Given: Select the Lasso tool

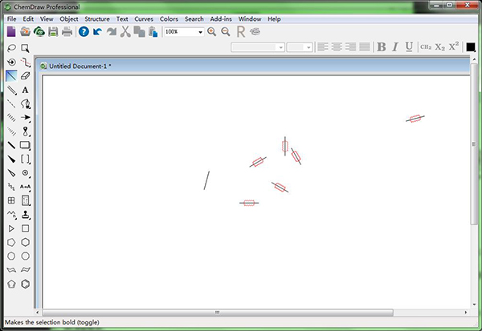Looking at the screenshot, I should (x=11, y=48).
